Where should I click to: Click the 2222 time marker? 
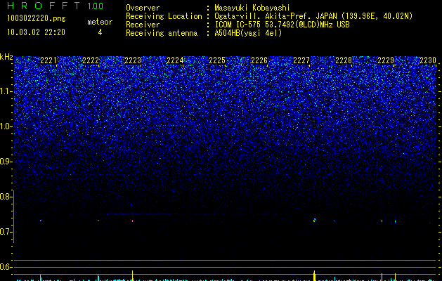click(91, 60)
